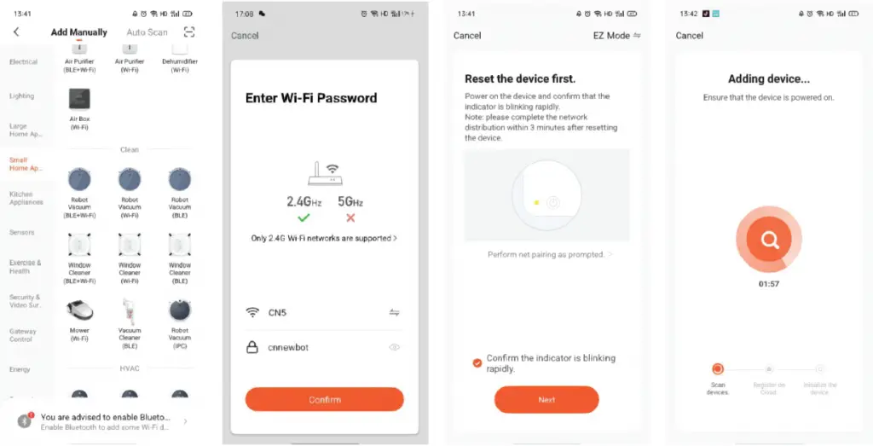Screen dimensions: 873x446
Task: Expand the Bluetooth advisory banner chevron
Action: click(185, 421)
